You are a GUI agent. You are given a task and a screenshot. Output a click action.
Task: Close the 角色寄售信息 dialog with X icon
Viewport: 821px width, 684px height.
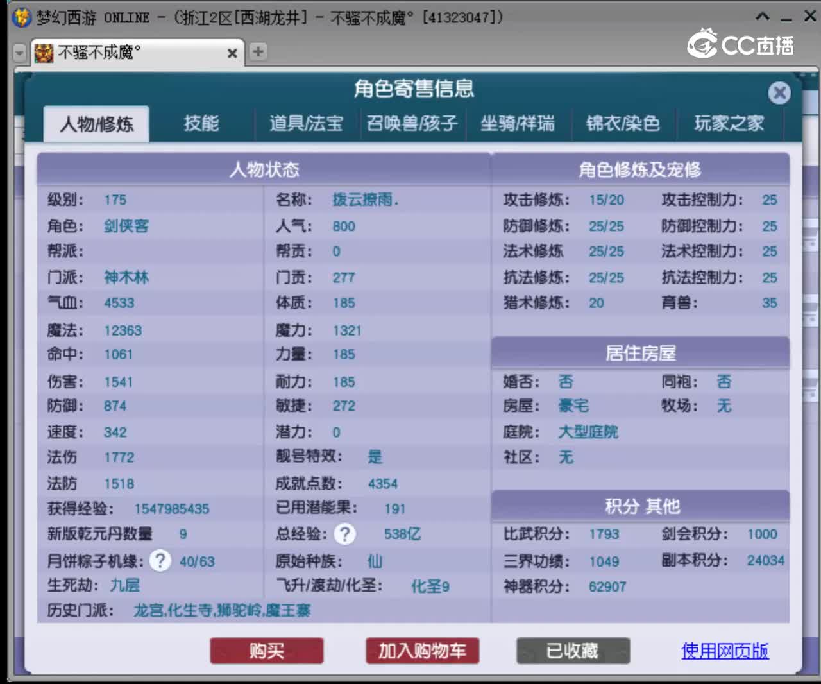pos(779,93)
